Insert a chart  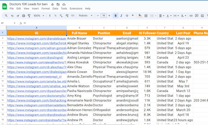(x=202, y=16)
